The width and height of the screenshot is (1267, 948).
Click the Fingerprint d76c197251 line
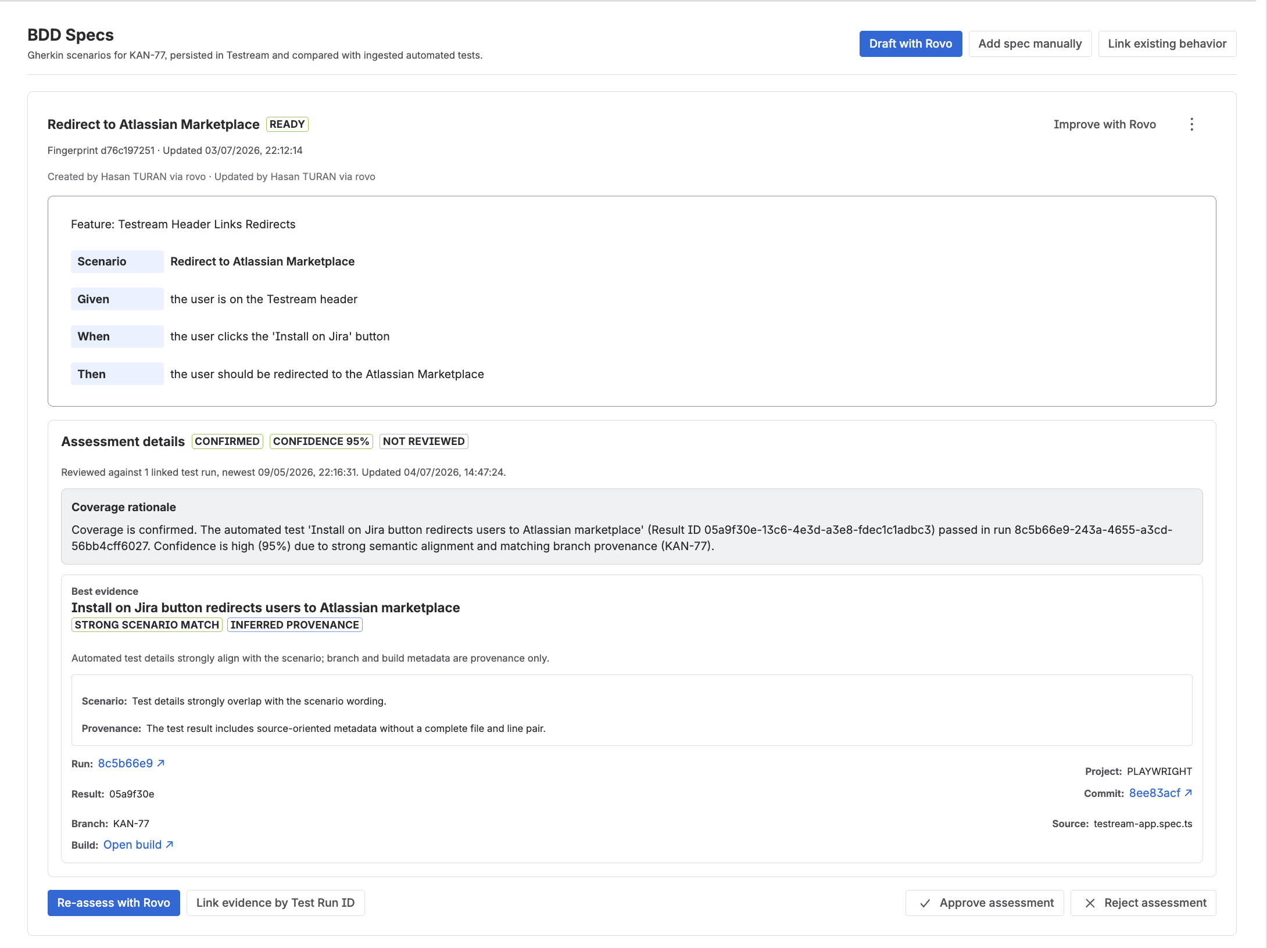(x=175, y=150)
